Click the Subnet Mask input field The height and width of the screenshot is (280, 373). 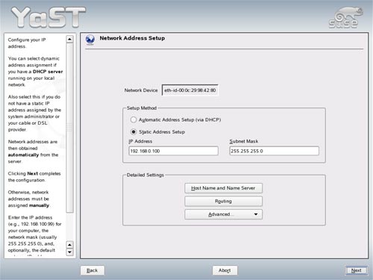pos(275,151)
